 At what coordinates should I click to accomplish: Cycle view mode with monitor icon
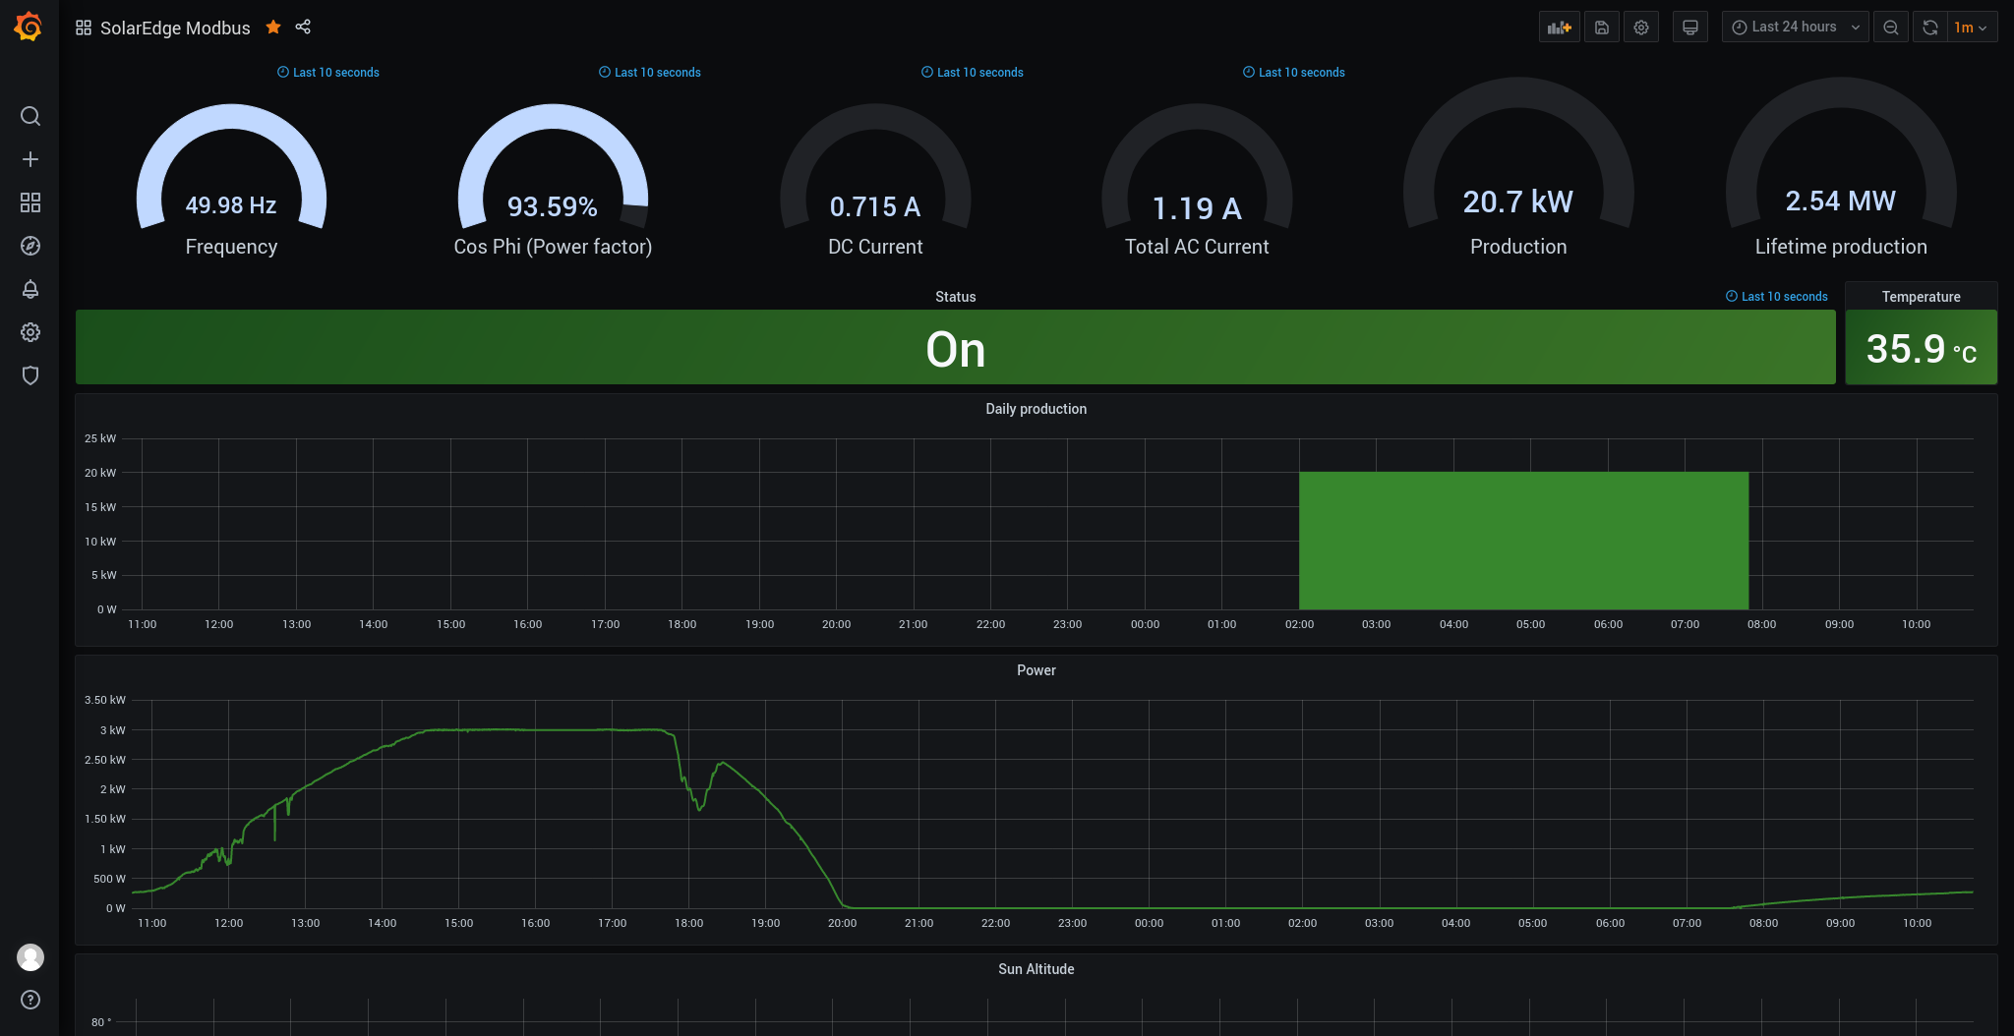(x=1690, y=28)
